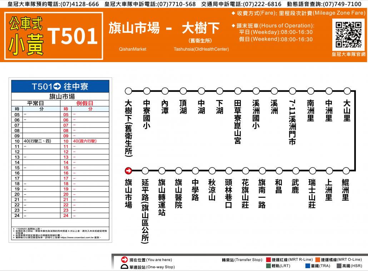368x271 pixels.
Task: Select the 例假日 holiday column header
Action: pos(85,103)
